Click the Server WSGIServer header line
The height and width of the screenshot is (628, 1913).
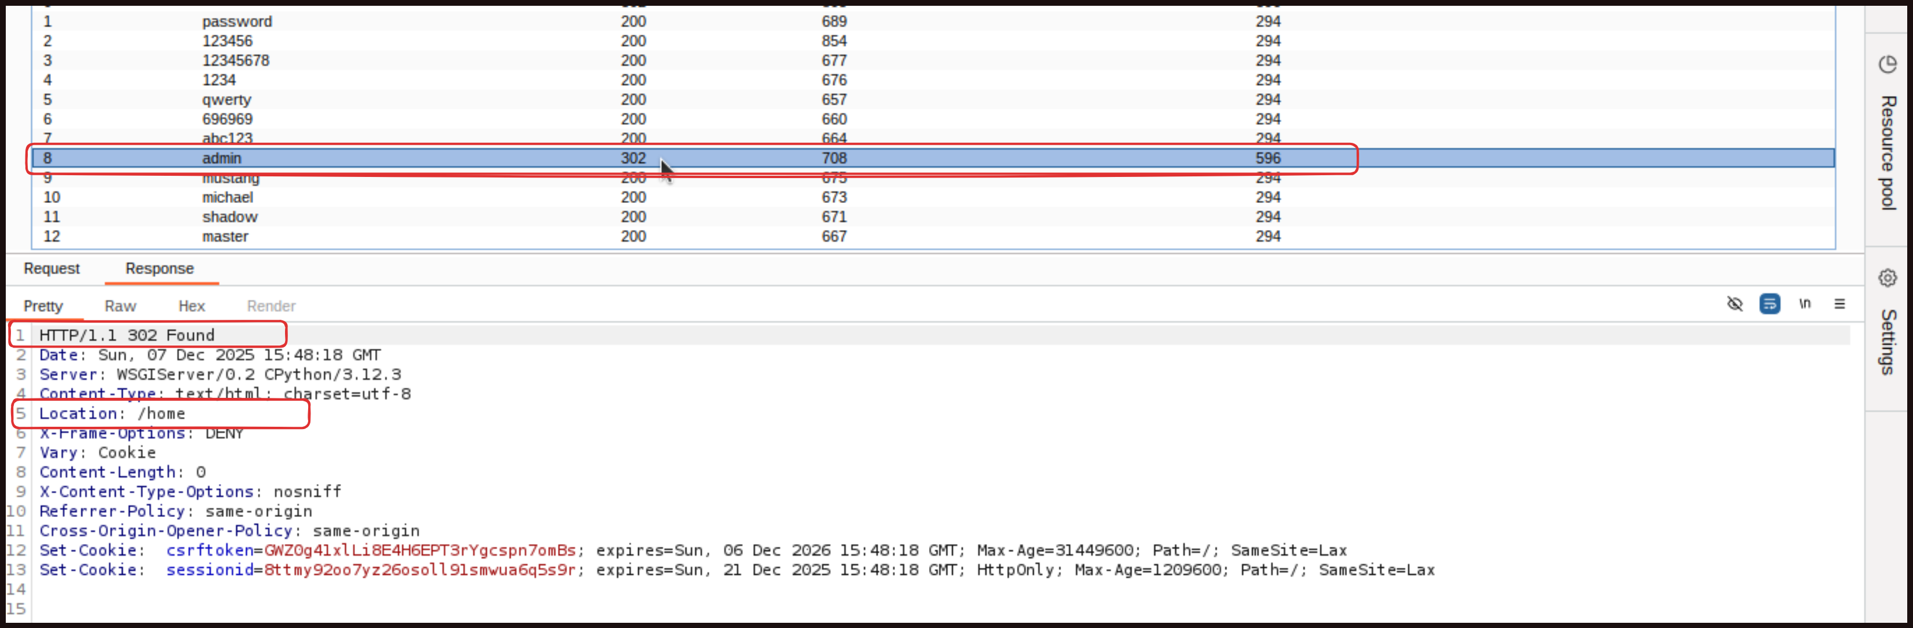pyautogui.click(x=221, y=375)
